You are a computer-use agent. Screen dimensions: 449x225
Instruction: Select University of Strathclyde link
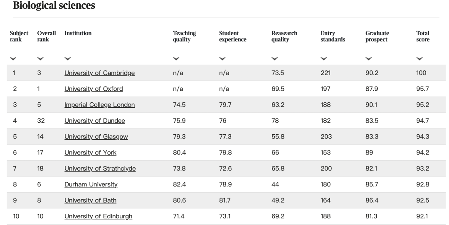click(x=100, y=168)
